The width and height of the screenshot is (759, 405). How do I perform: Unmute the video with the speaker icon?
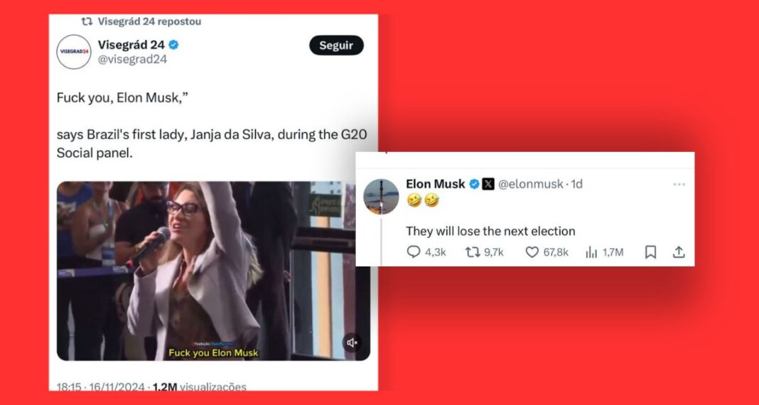[x=352, y=342]
